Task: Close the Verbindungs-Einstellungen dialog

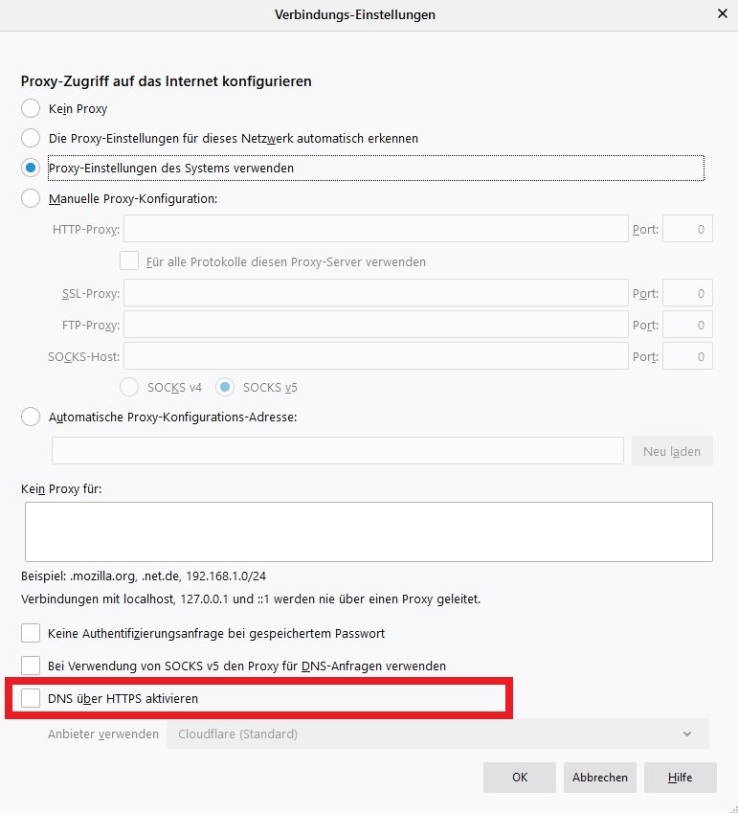Action: (722, 14)
